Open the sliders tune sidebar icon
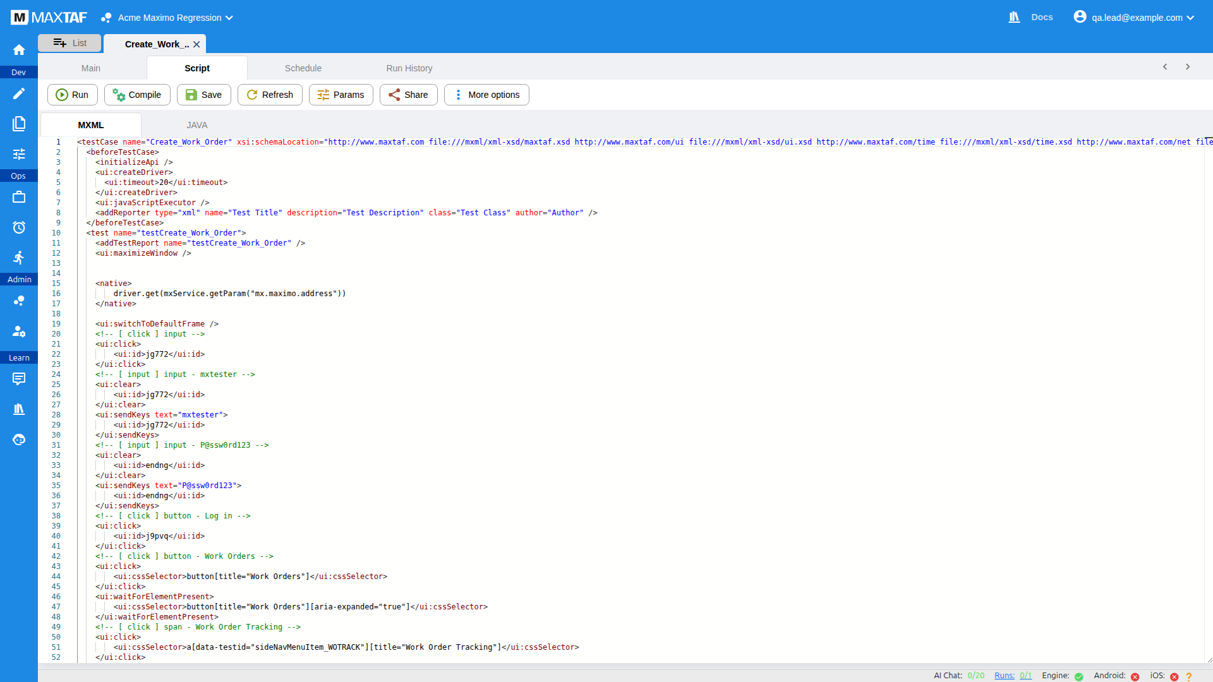The height and width of the screenshot is (682, 1213). pos(19,154)
